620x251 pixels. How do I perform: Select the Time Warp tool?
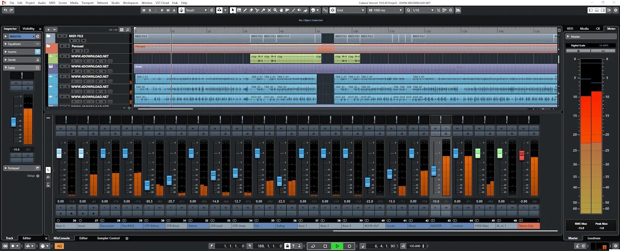pyautogui.click(x=288, y=10)
